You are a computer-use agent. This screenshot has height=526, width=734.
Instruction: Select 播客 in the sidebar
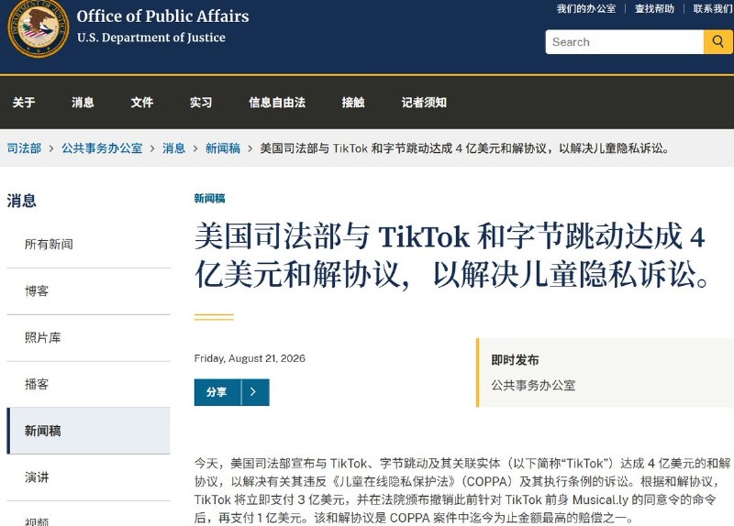[88, 384]
